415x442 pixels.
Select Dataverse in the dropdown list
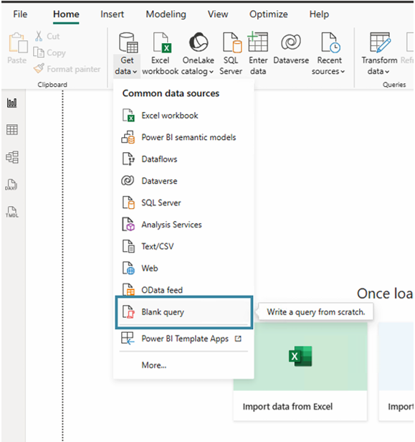click(x=183, y=181)
